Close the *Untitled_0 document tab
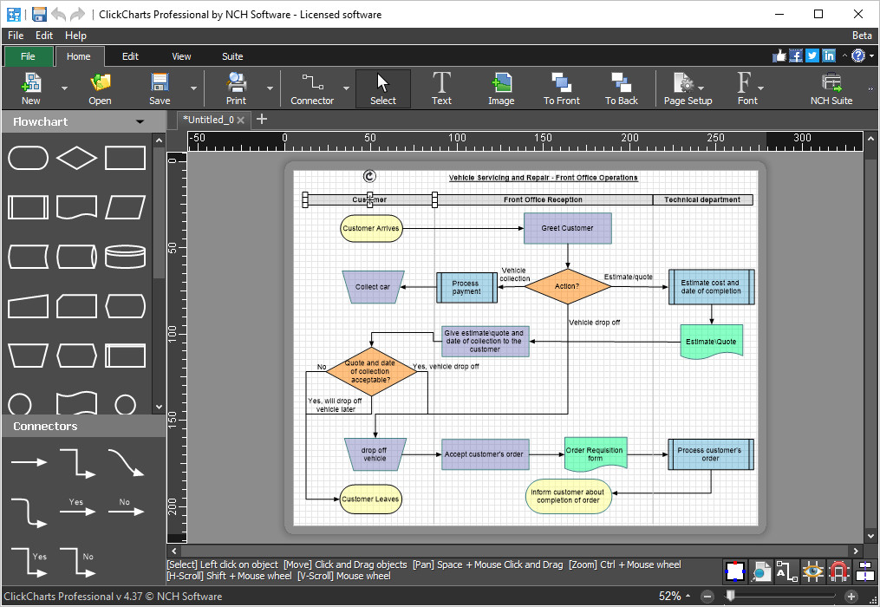This screenshot has width=880, height=607. point(240,121)
